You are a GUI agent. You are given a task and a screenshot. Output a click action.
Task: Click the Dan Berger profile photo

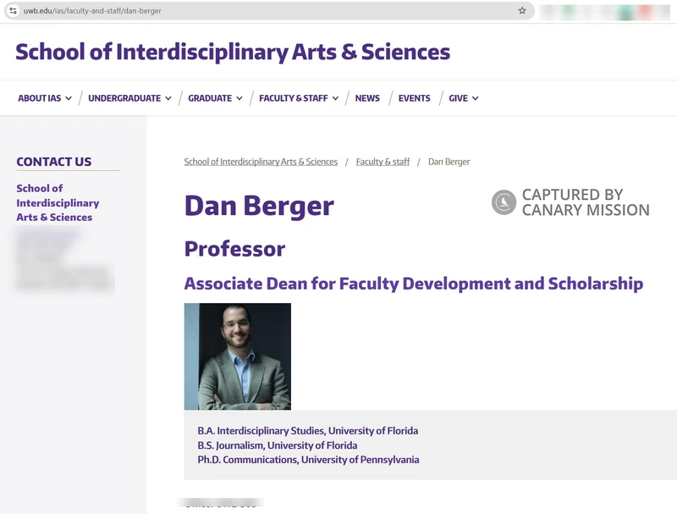click(238, 356)
